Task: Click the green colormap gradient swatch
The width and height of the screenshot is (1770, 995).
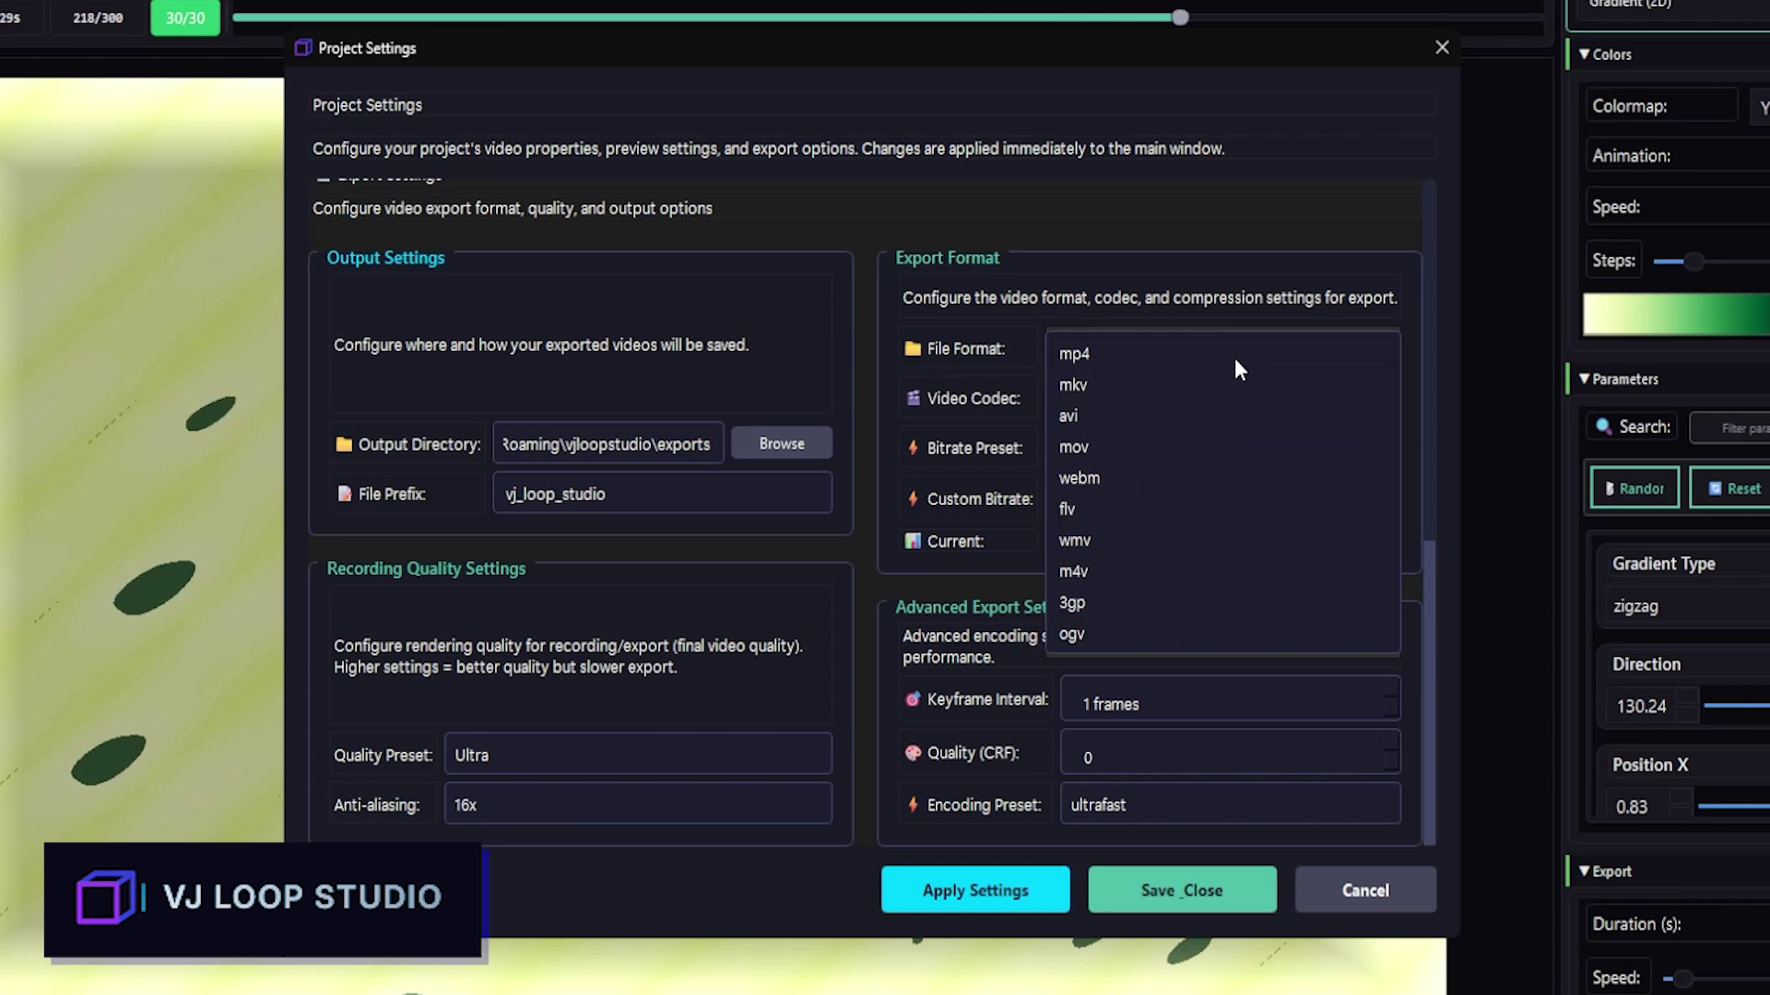Action: pyautogui.click(x=1675, y=314)
